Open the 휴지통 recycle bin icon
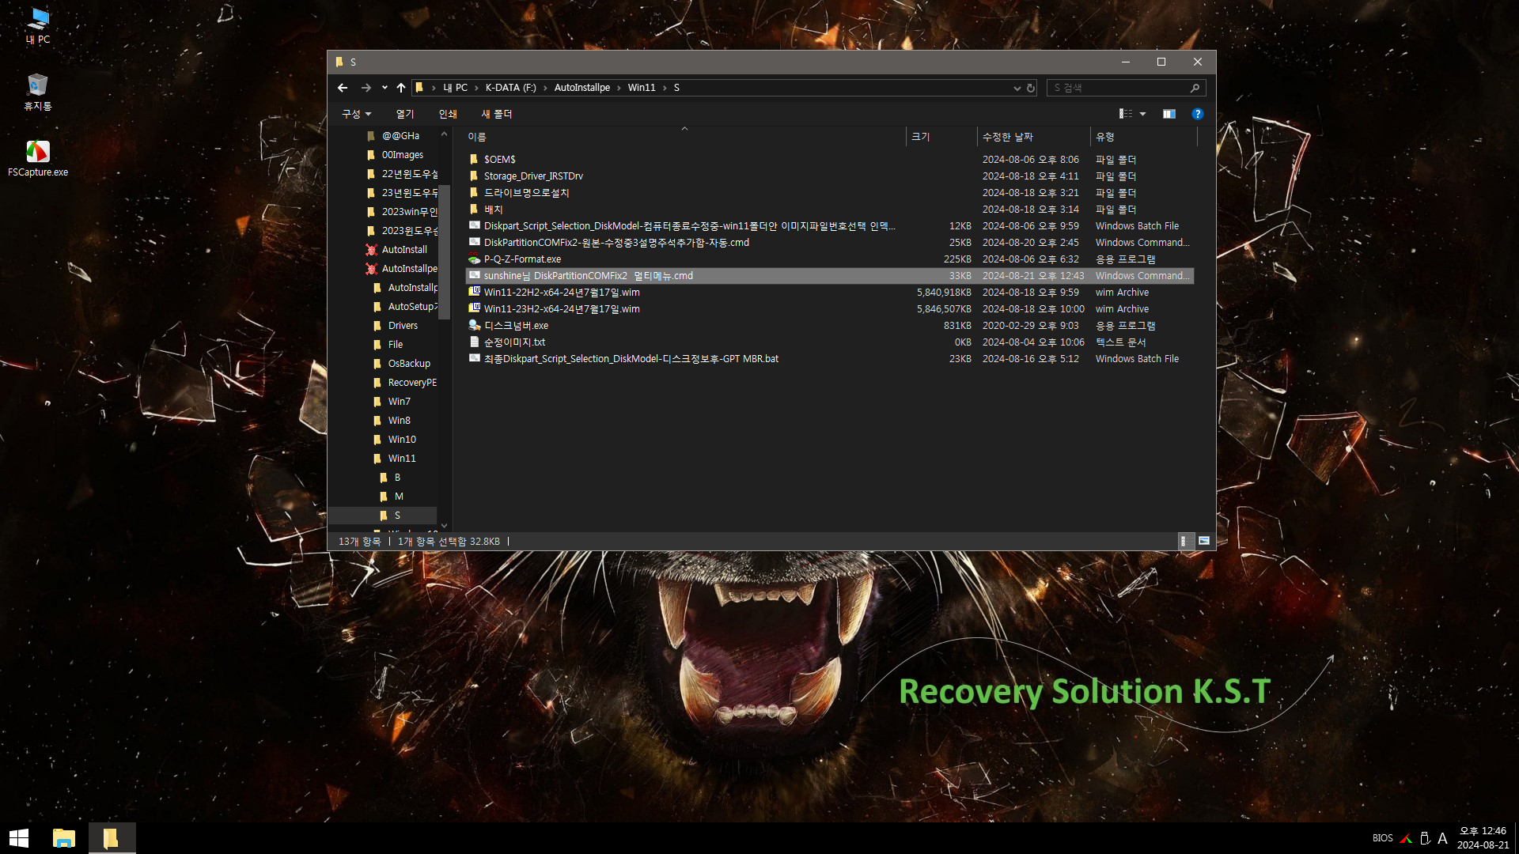 [37, 92]
